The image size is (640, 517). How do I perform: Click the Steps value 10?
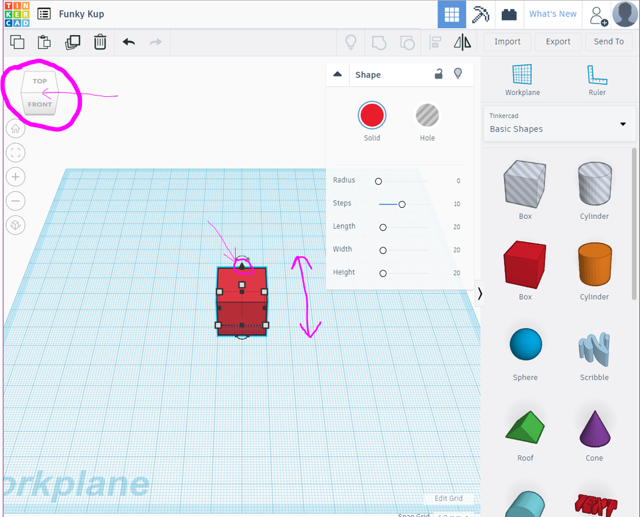tap(457, 204)
